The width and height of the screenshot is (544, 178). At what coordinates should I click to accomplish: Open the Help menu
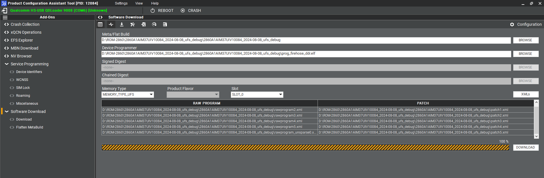[x=155, y=3]
